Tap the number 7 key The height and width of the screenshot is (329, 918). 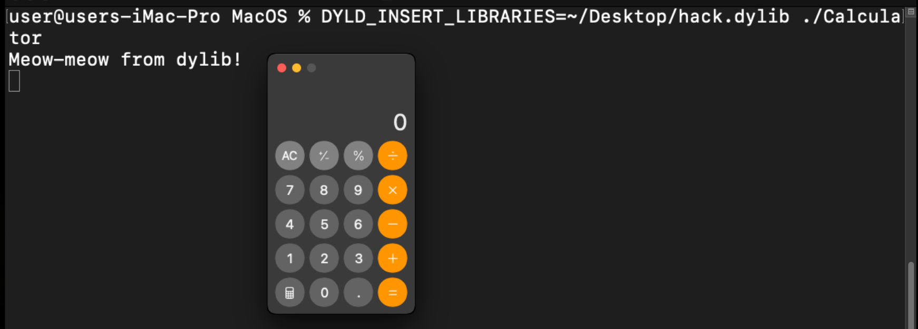pyautogui.click(x=290, y=190)
